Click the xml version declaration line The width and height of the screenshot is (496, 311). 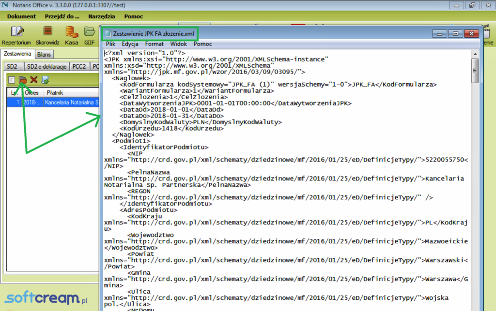[145, 53]
